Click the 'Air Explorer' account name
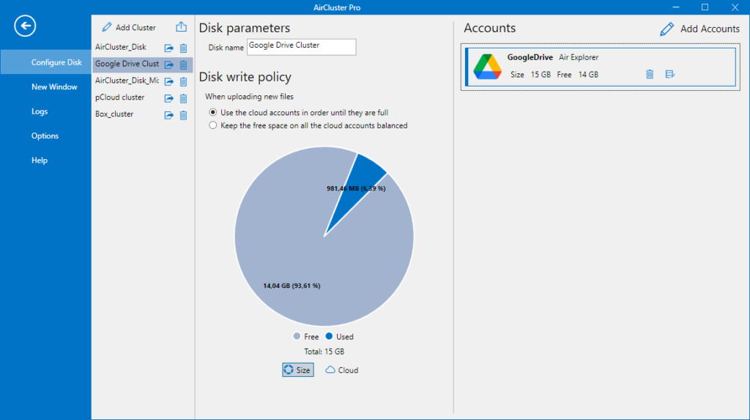750x420 pixels. [579, 57]
